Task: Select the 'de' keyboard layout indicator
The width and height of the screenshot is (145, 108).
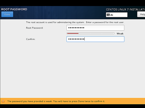Action: point(117,15)
